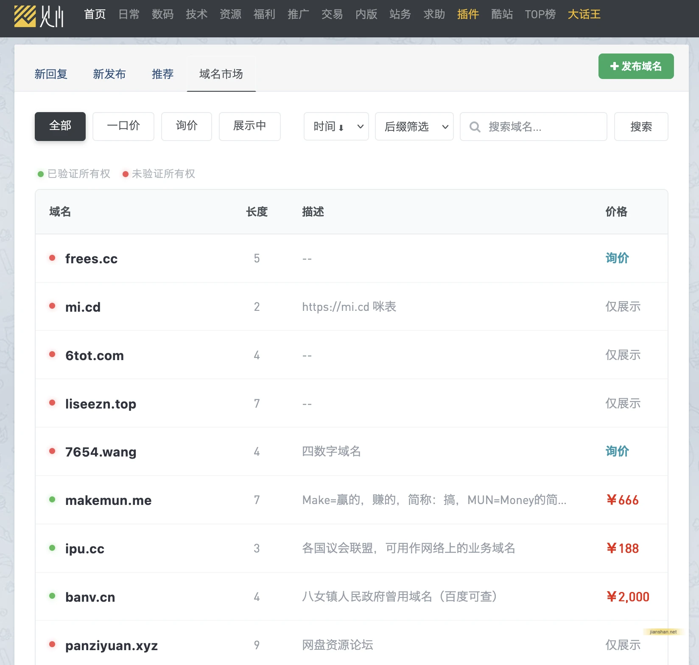Click the red status dot beside mi.cd

tap(52, 306)
